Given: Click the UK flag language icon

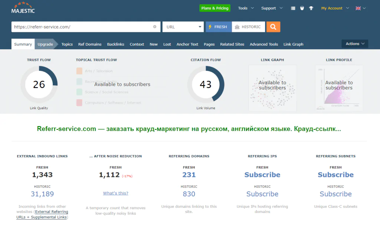Looking at the screenshot, I should [x=358, y=8].
